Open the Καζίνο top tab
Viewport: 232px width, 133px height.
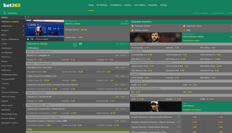pyautogui.click(x=128, y=5)
